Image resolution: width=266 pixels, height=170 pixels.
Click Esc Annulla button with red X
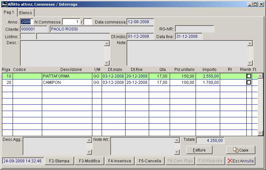pyautogui.click(x=240, y=161)
